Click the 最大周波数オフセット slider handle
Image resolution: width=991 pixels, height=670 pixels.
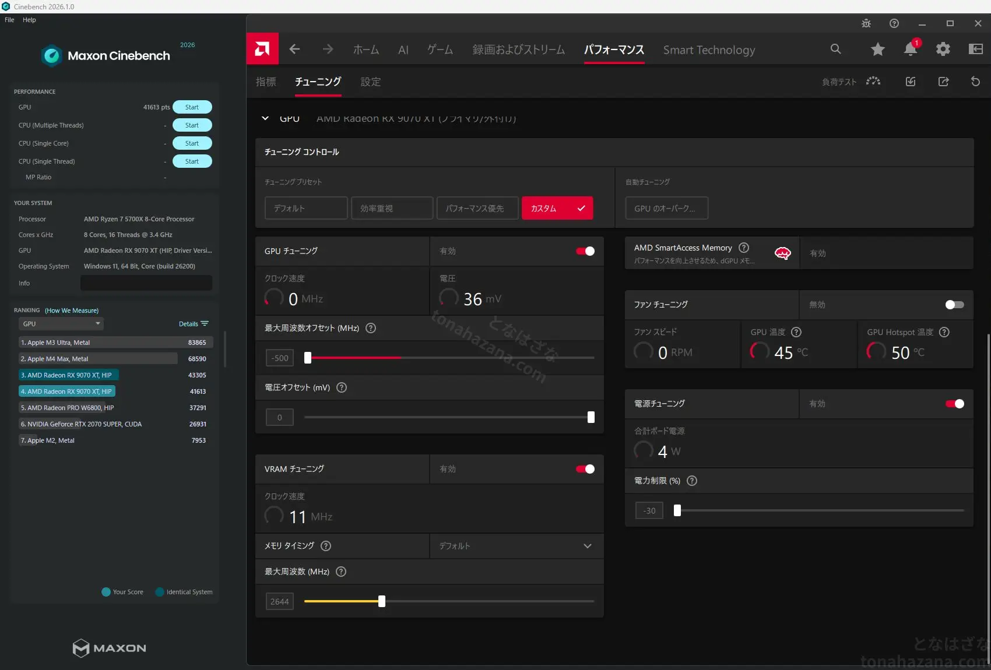coord(308,358)
